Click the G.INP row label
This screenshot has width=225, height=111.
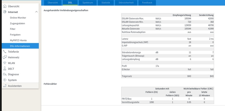[x=124, y=46]
